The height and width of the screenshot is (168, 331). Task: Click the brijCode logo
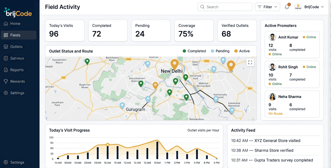tap(18, 12)
